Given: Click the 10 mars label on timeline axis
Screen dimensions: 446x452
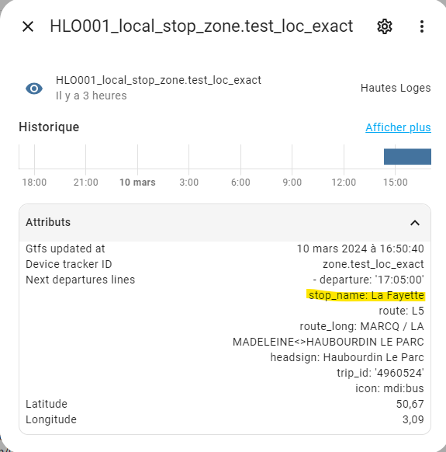Looking at the screenshot, I should [x=137, y=183].
